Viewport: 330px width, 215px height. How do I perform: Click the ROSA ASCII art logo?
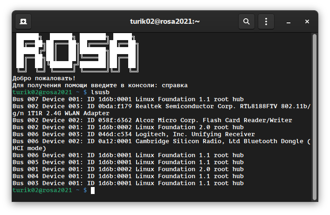click(77, 53)
